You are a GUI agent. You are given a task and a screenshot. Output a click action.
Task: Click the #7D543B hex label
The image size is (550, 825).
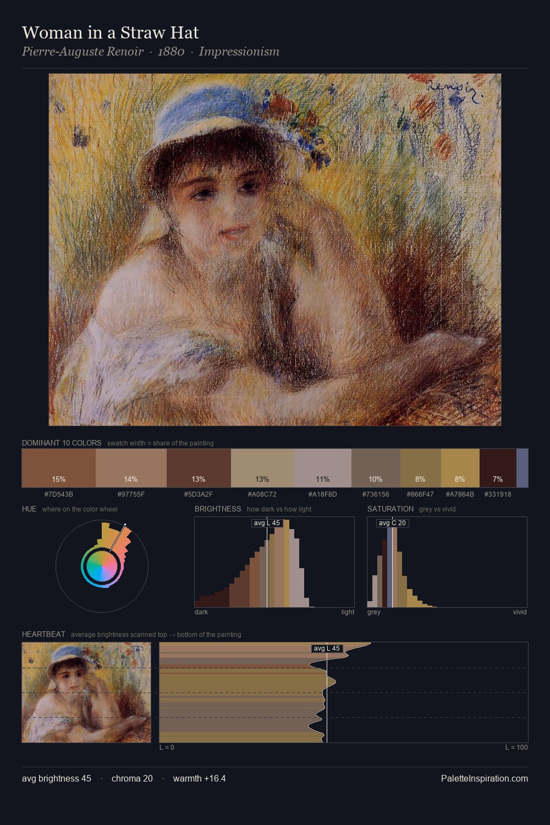[58, 494]
